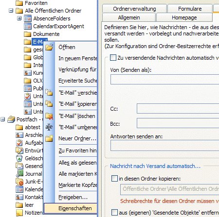Click the Öffentliche Ordner path field
Screen dimensions: 219x217
170,189
